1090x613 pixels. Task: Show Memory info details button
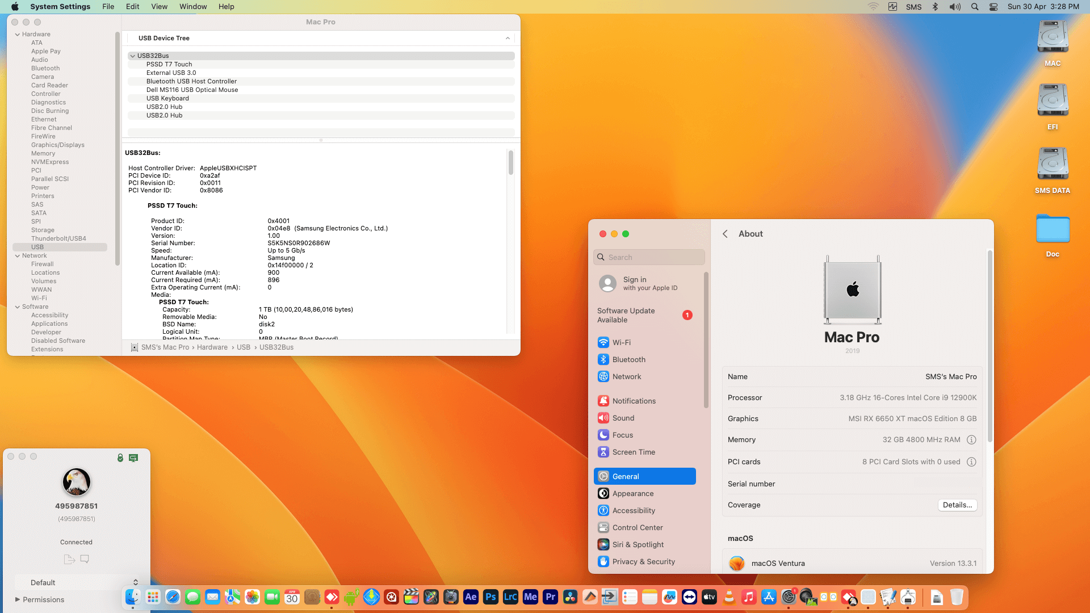coord(971,440)
